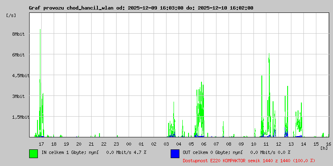Click the '09' hour label on x-axis
The image size is (333, 166).
[241, 144]
